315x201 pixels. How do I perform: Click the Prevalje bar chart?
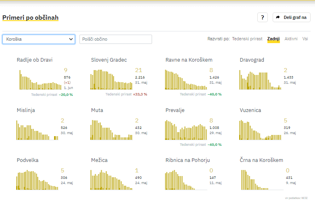186,130
